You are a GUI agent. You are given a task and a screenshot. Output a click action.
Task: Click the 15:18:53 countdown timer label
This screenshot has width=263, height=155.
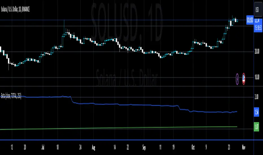(258, 28)
